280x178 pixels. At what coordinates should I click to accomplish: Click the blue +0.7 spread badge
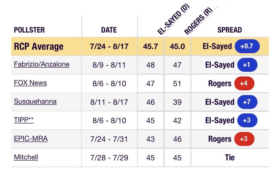[247, 46]
